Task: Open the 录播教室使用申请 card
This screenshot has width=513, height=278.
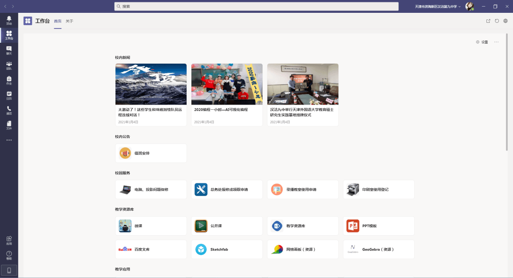Action: click(x=303, y=190)
